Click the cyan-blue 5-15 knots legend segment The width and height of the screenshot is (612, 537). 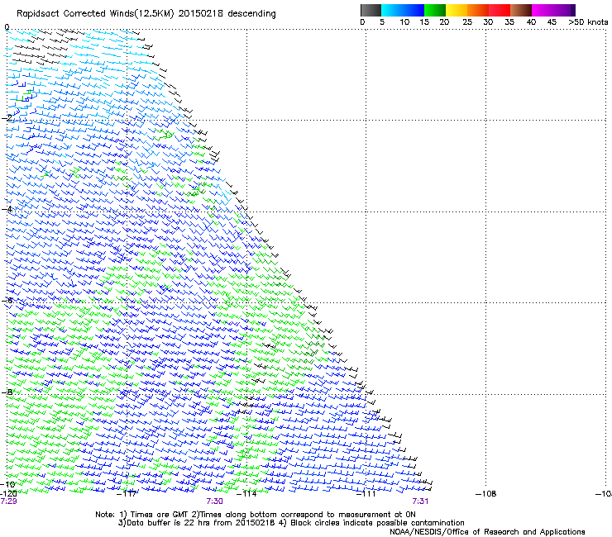click(x=403, y=10)
